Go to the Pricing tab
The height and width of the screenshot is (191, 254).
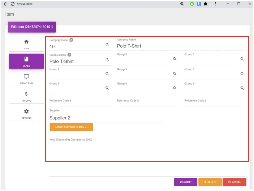(x=26, y=96)
